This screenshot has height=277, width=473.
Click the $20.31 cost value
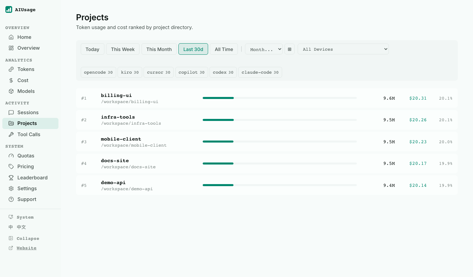click(x=418, y=98)
